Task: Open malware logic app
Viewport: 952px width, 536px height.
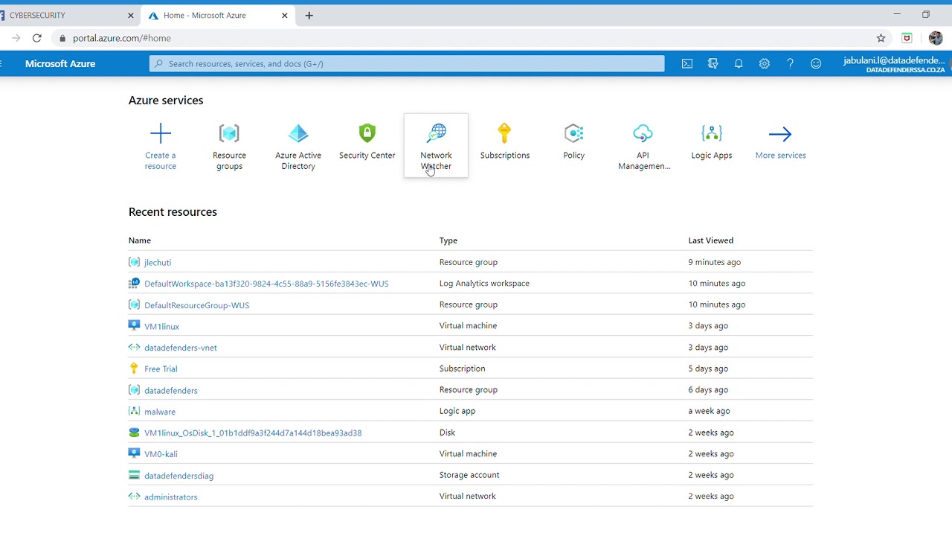Action: pos(160,412)
